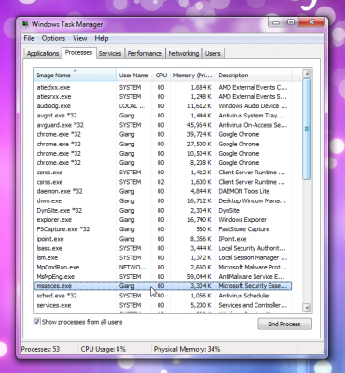This screenshot has width=345, height=373.
Task: Switch to the Users tab
Action: tap(213, 53)
